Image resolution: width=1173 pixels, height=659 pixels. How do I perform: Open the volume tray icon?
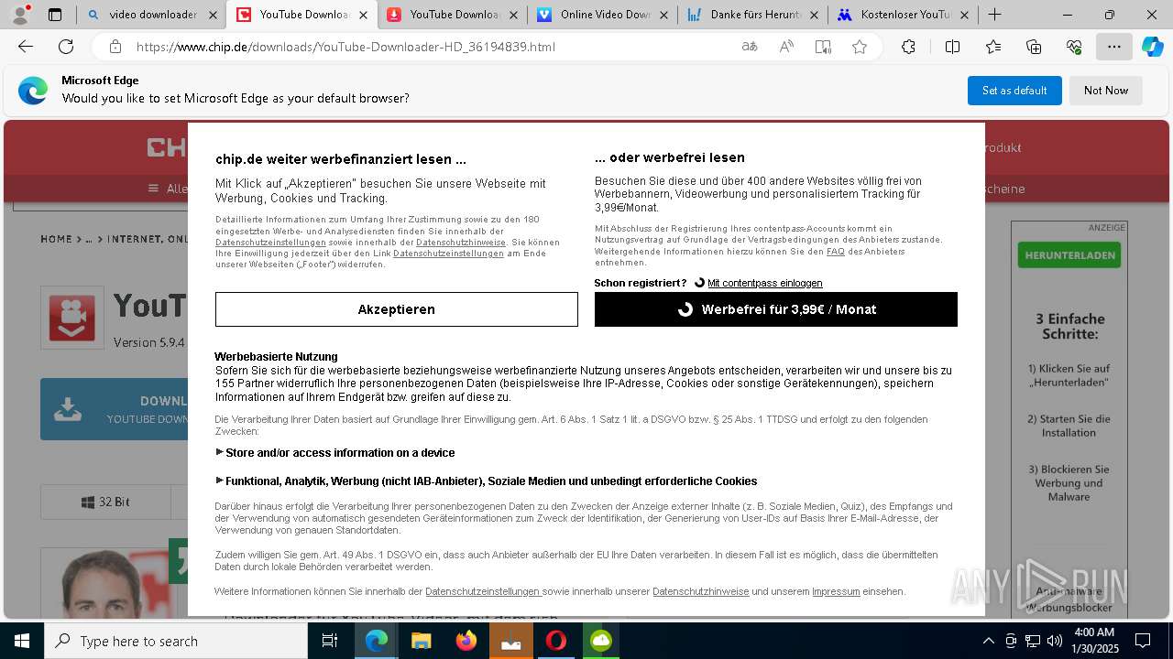[x=1055, y=641]
